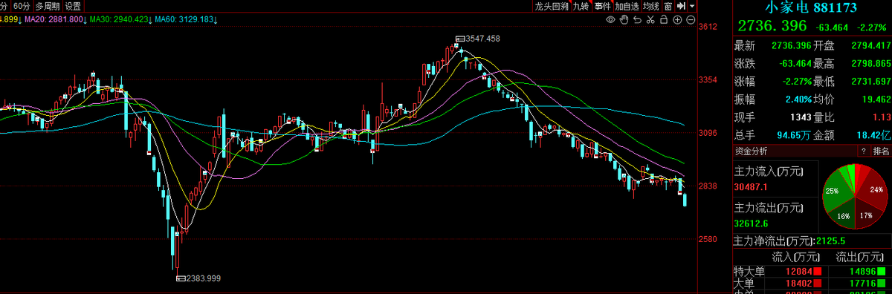This screenshot has width=892, height=294.
Task: Open the 事件 events option
Action: [603, 6]
